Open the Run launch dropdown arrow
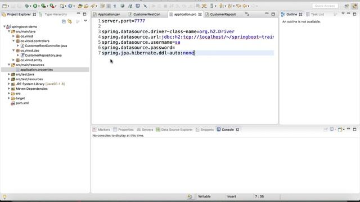Image resolution: width=360 pixels, height=202 pixels. 39,6
